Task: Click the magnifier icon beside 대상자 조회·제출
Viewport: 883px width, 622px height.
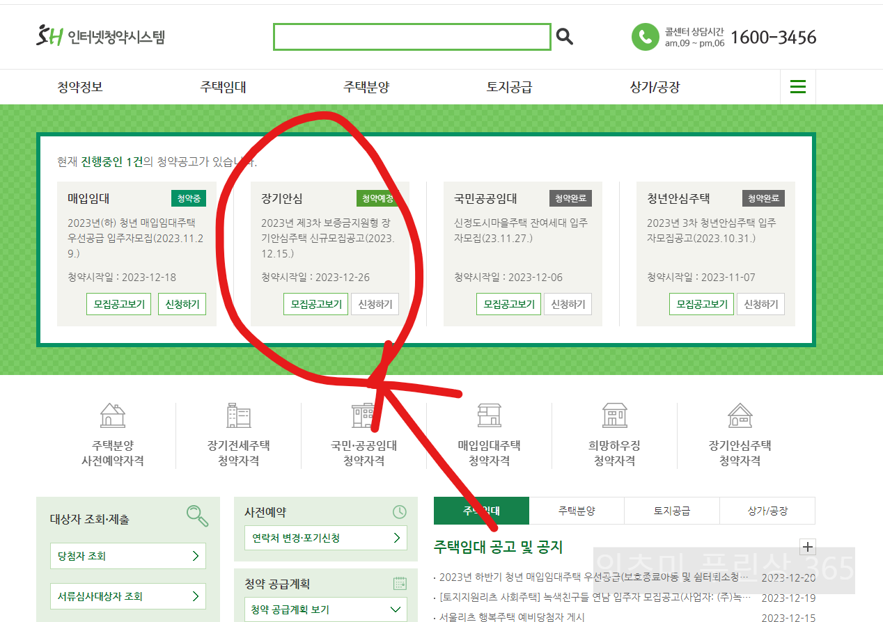Action: (198, 516)
